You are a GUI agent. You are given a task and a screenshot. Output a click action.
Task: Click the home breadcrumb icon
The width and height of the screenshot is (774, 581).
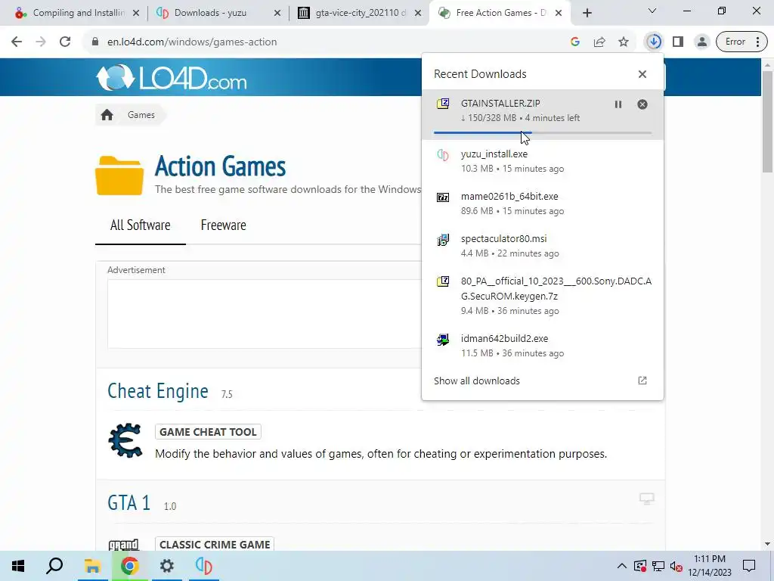click(107, 115)
